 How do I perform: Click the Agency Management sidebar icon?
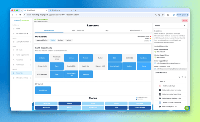point(14,42)
